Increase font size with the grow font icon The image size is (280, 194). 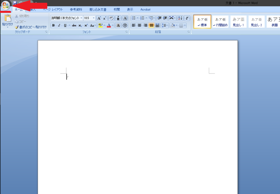pos(99,18)
